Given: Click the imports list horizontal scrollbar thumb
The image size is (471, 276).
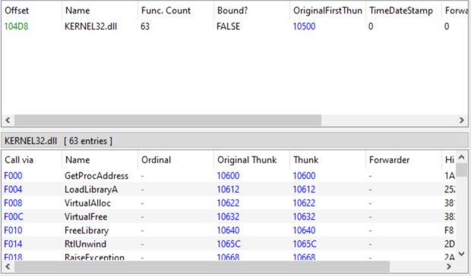Looking at the screenshot, I should point(202,266).
